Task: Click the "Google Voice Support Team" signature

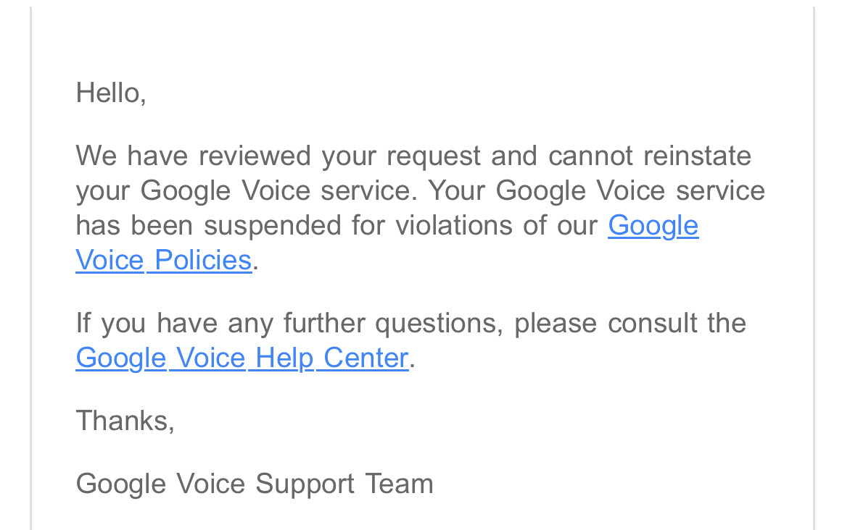Action: (x=255, y=484)
